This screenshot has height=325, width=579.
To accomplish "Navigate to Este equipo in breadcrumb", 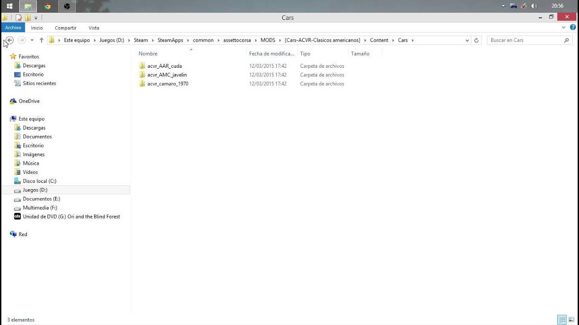I will point(77,40).
